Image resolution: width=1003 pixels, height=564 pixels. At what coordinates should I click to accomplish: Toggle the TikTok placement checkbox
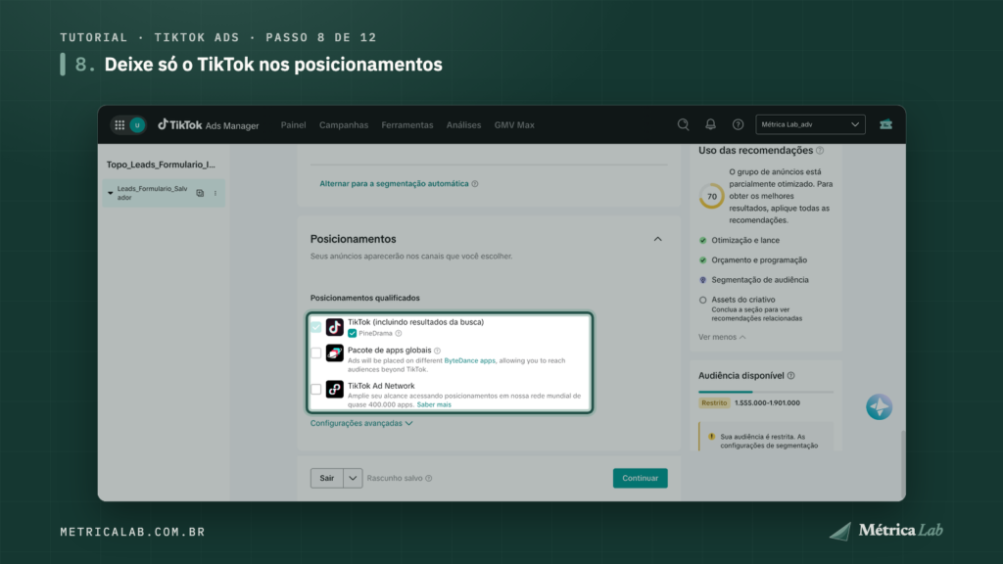coord(316,327)
